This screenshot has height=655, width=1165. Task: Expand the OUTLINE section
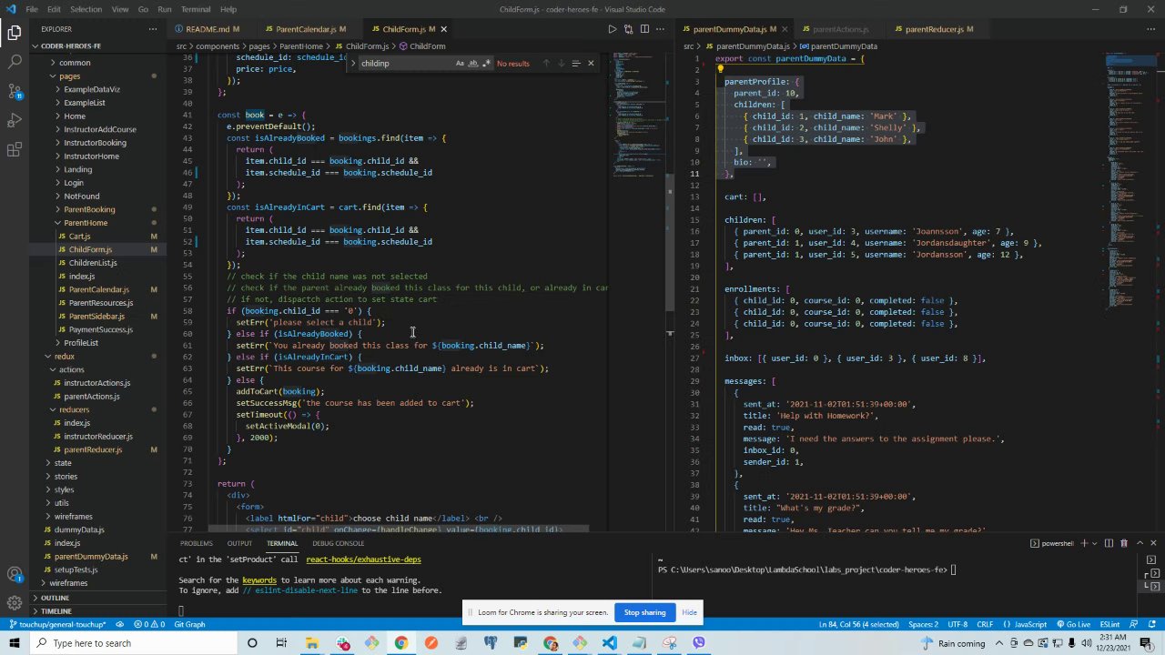(x=55, y=598)
